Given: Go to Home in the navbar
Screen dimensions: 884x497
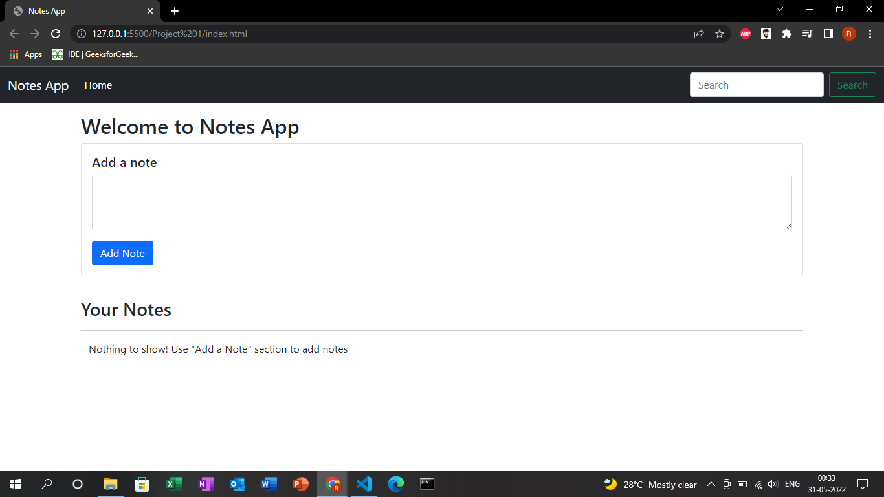Looking at the screenshot, I should click(98, 85).
